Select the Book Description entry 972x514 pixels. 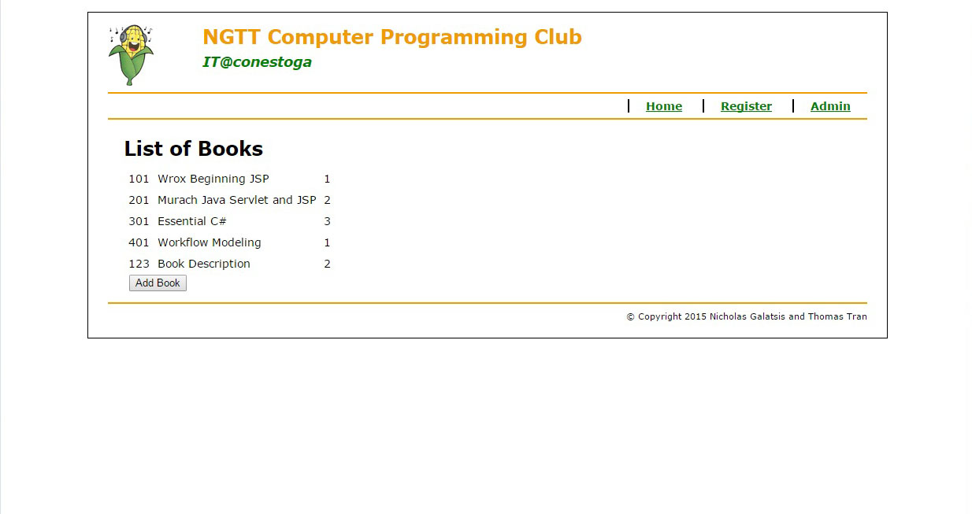click(203, 264)
